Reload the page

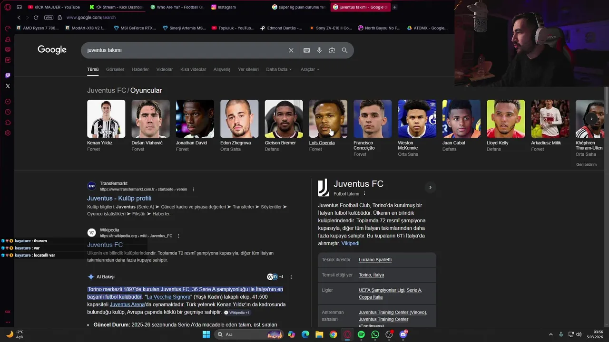(36, 18)
